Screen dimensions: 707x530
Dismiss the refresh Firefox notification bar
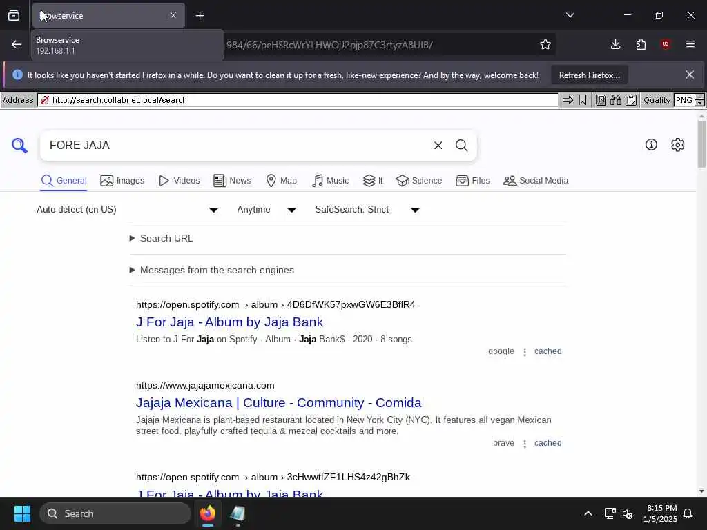click(690, 75)
